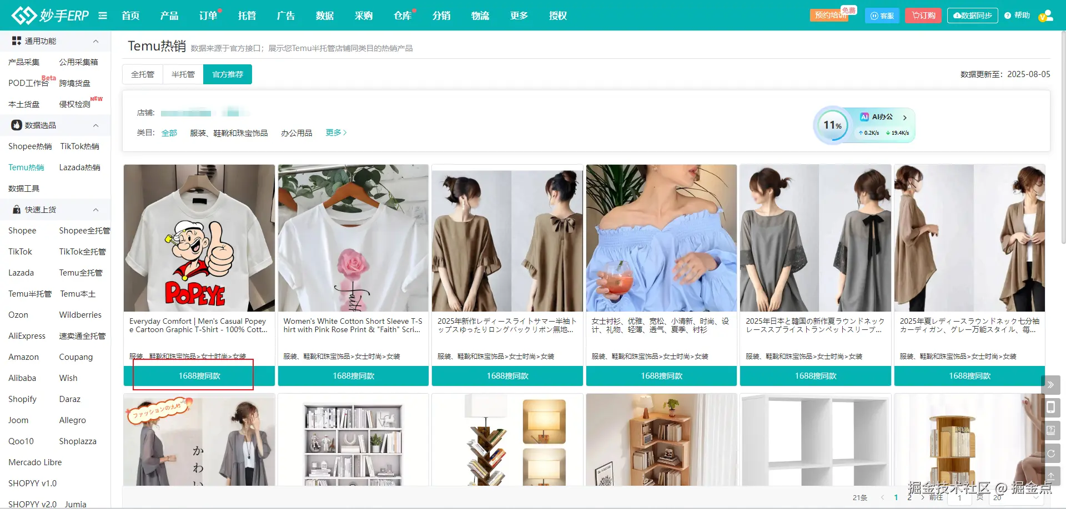
Task: Click the mobile phone icon in floating toolbar
Action: coord(1050,408)
